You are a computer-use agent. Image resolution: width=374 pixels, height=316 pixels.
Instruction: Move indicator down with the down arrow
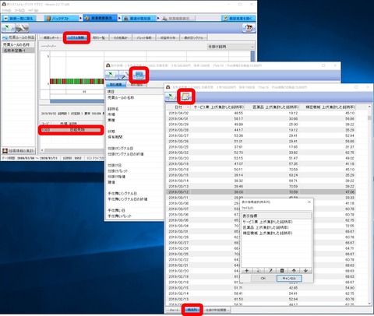(x=305, y=271)
